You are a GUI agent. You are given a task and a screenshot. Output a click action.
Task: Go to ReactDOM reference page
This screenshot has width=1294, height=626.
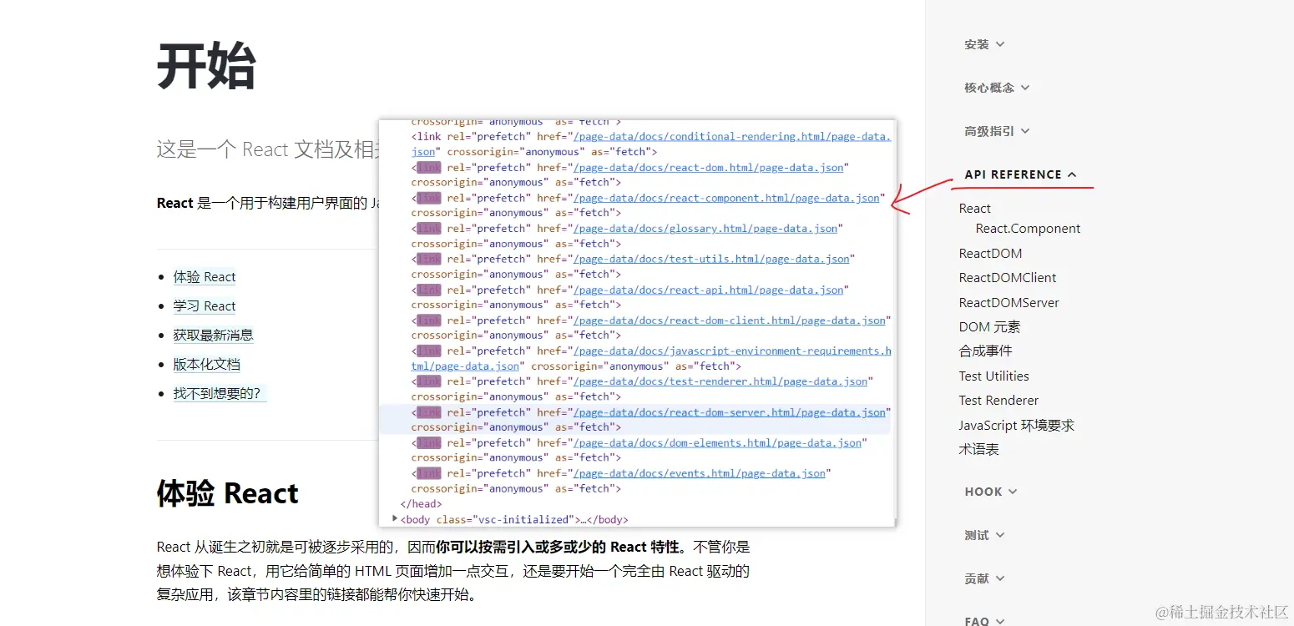coord(990,254)
